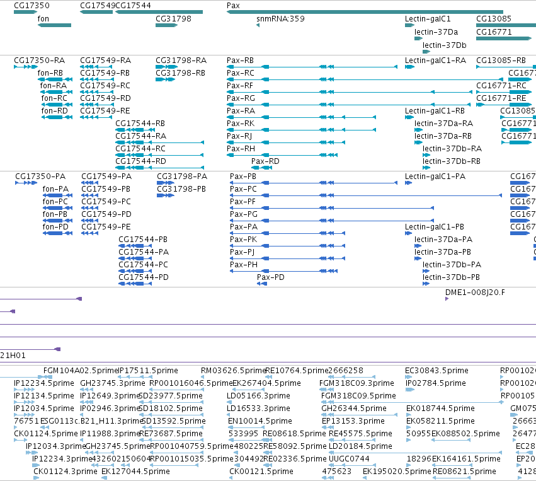Select the EK127044.5prime EST label
This screenshot has width=536, height=481.
tap(135, 472)
